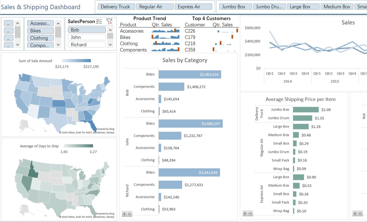Filter by Regular Air ship mode
Screen dimensions: 367x222
point(155,7)
